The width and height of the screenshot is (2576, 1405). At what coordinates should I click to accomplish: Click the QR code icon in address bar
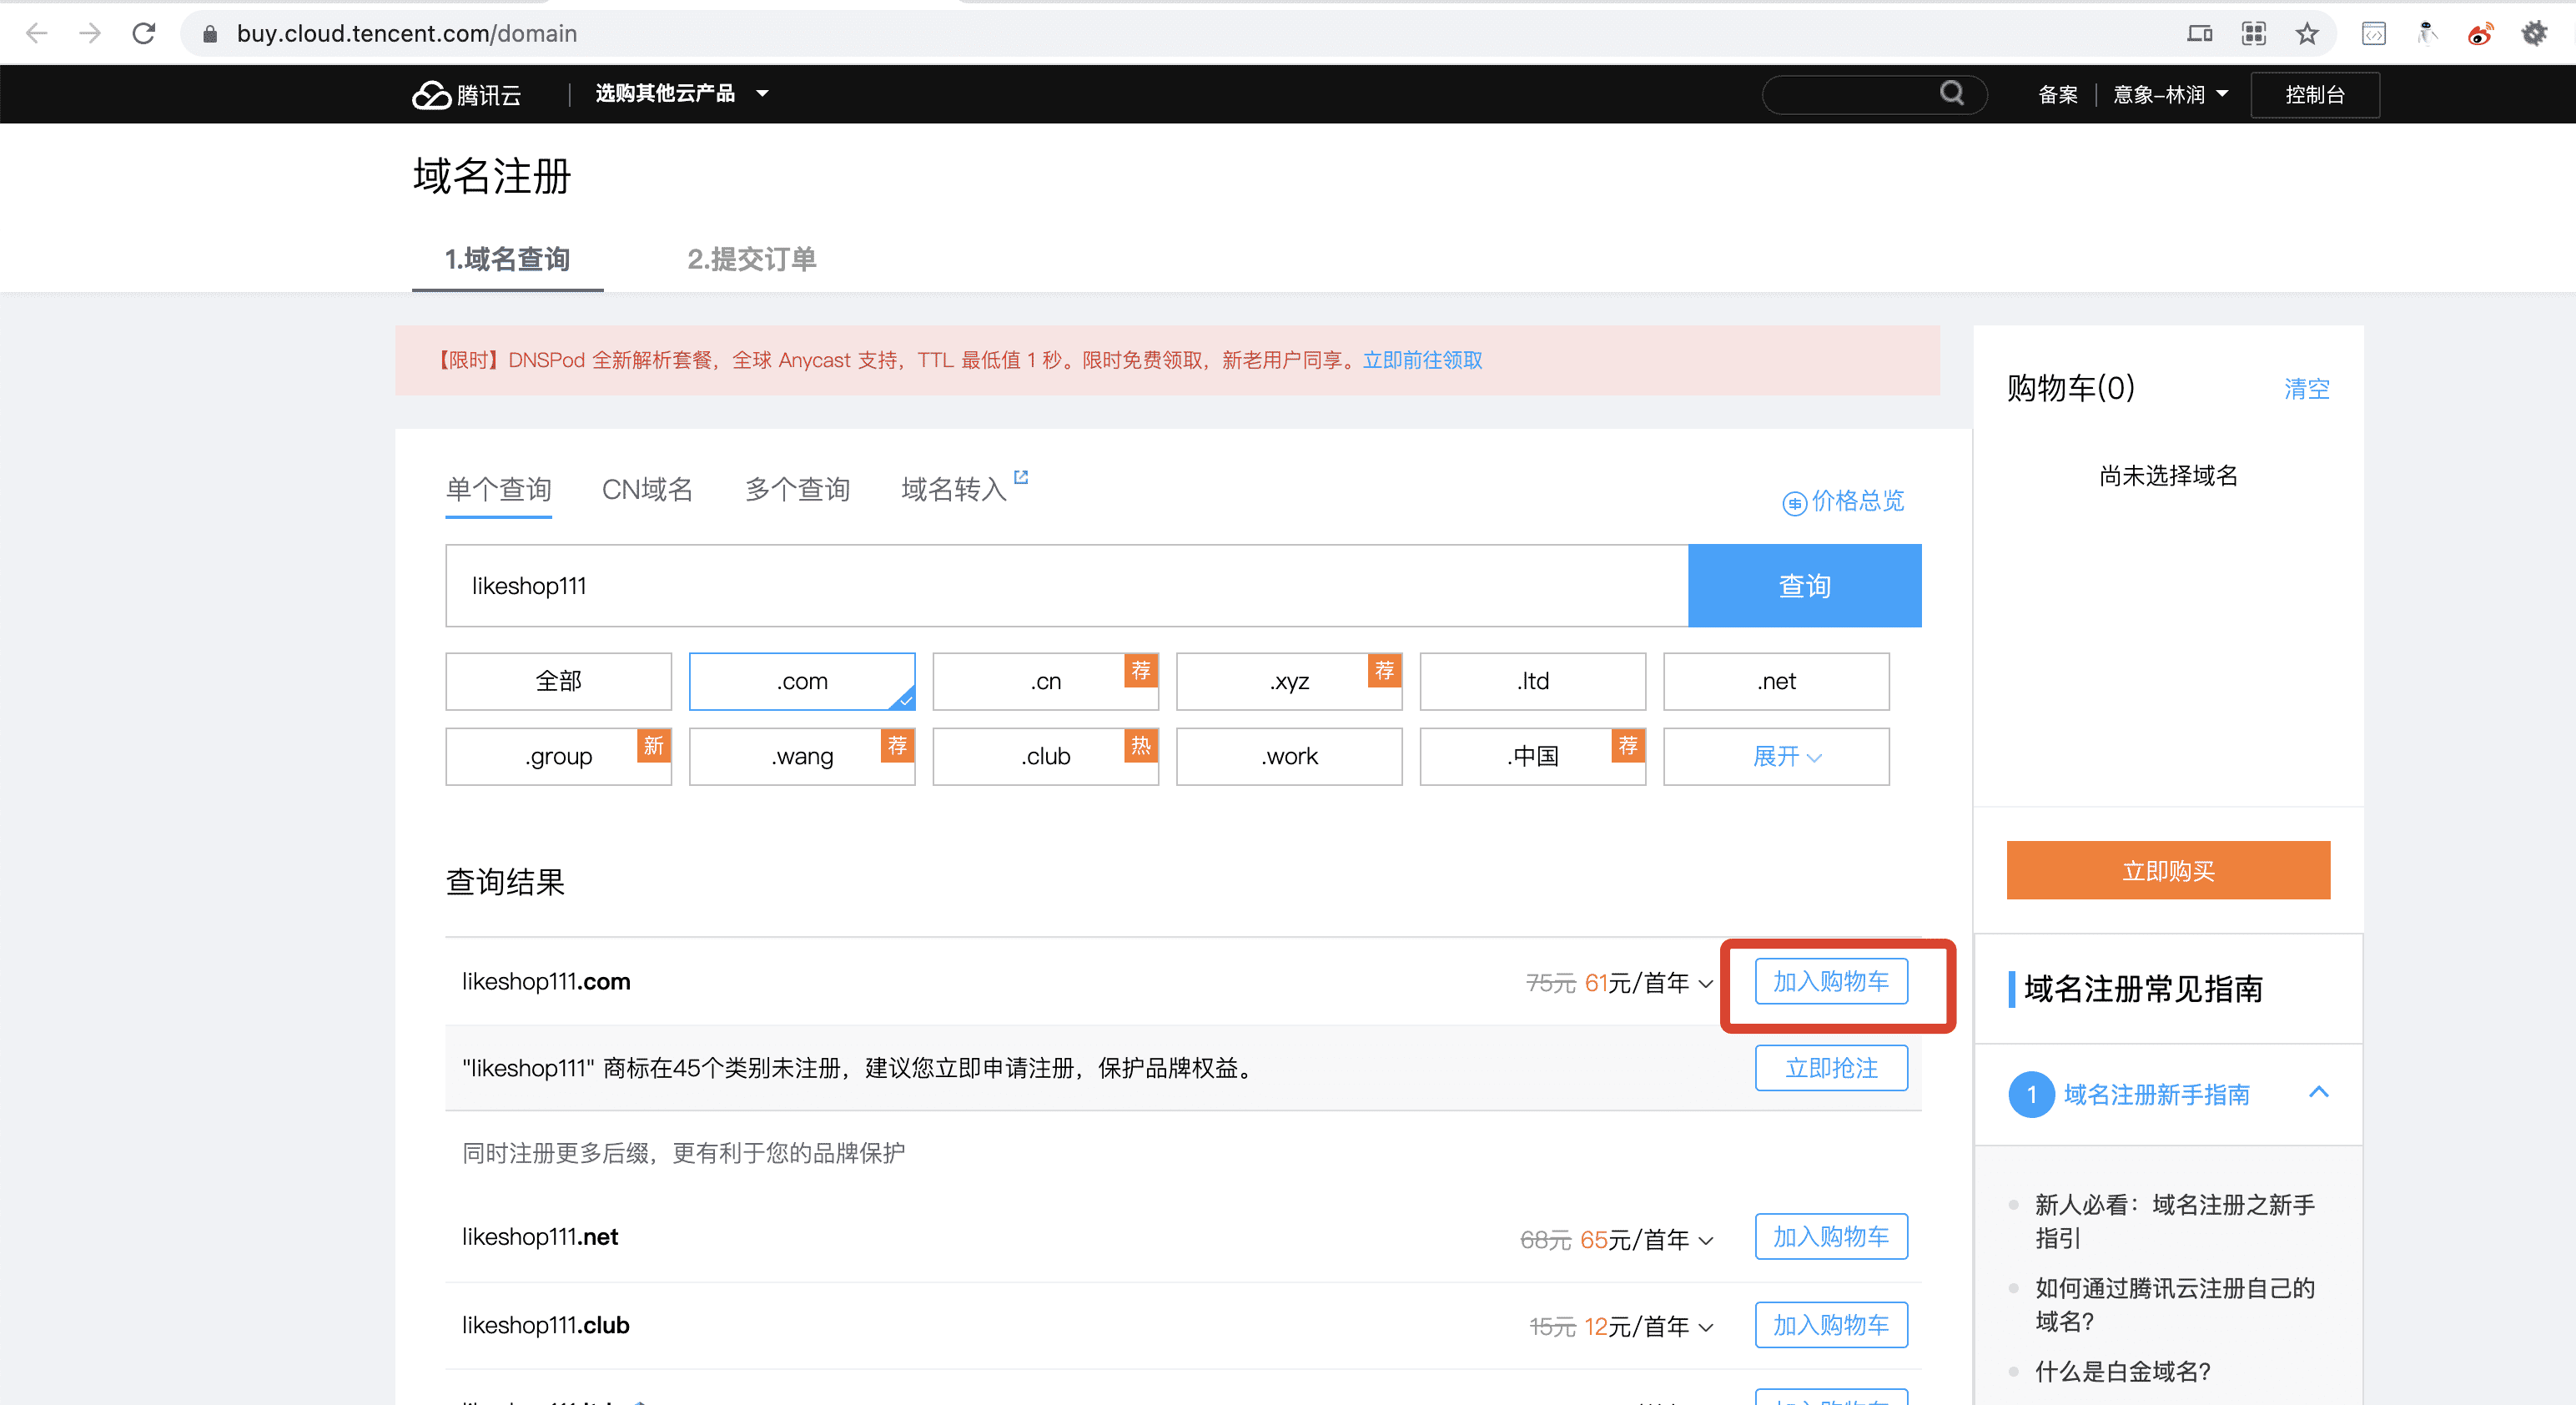(2254, 33)
